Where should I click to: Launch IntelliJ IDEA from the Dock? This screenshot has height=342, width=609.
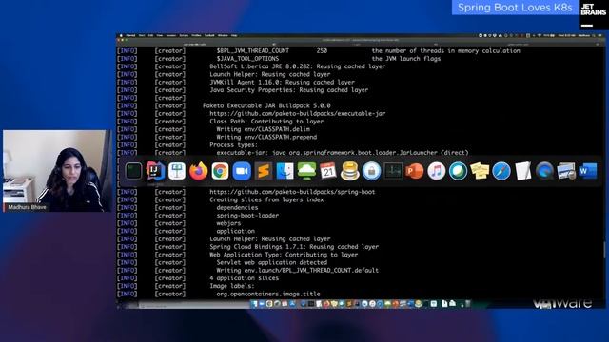155,171
